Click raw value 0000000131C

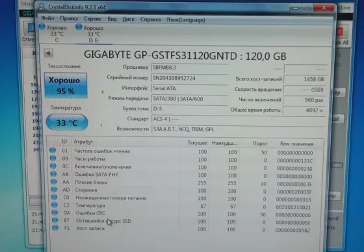click(295, 161)
